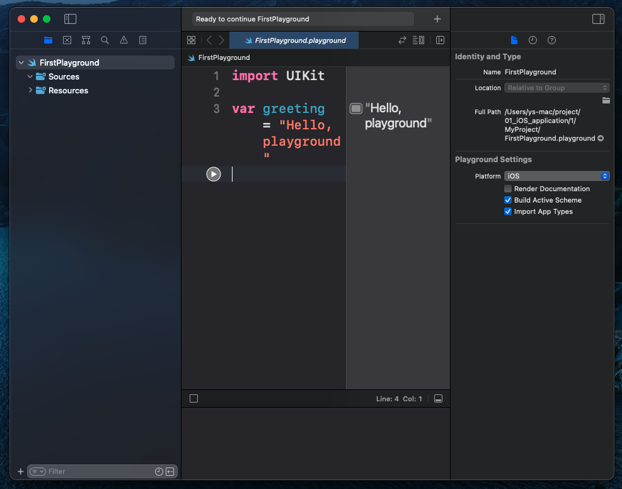Go back with the left chevron

click(209, 40)
